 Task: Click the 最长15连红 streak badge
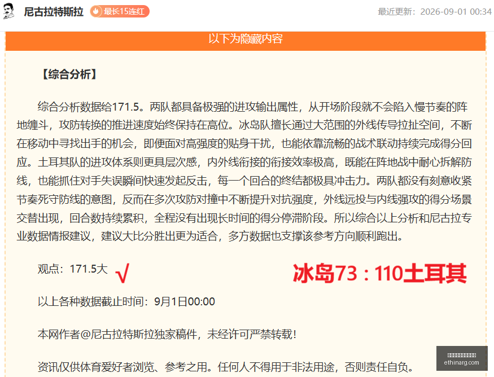pos(120,12)
